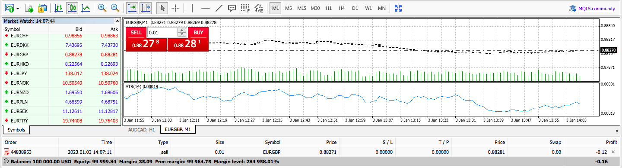The image size is (622, 168).
Task: Zoom out of the chart
Action: click(x=115, y=8)
